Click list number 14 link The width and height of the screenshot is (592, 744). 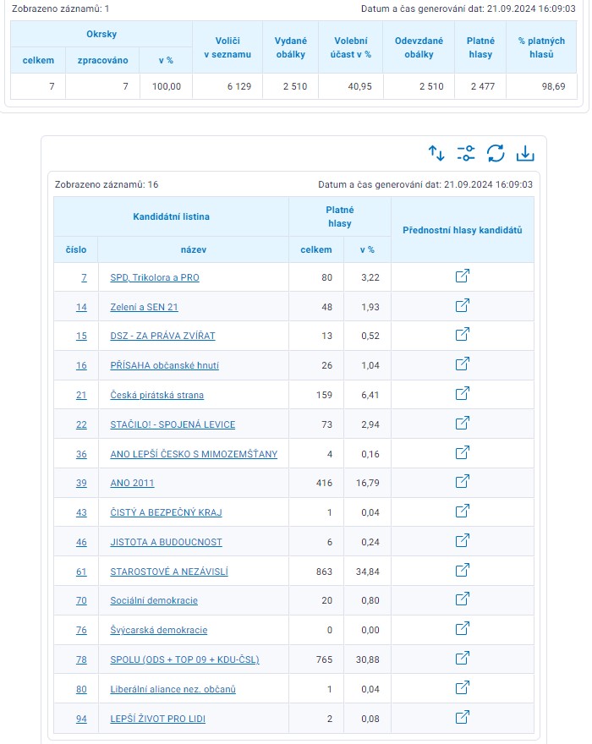[x=81, y=307]
